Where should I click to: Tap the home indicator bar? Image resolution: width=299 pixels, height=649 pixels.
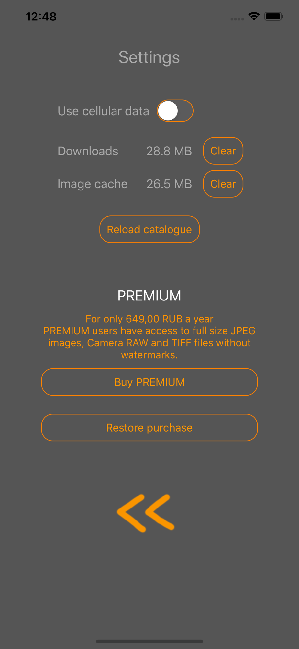(x=149, y=641)
